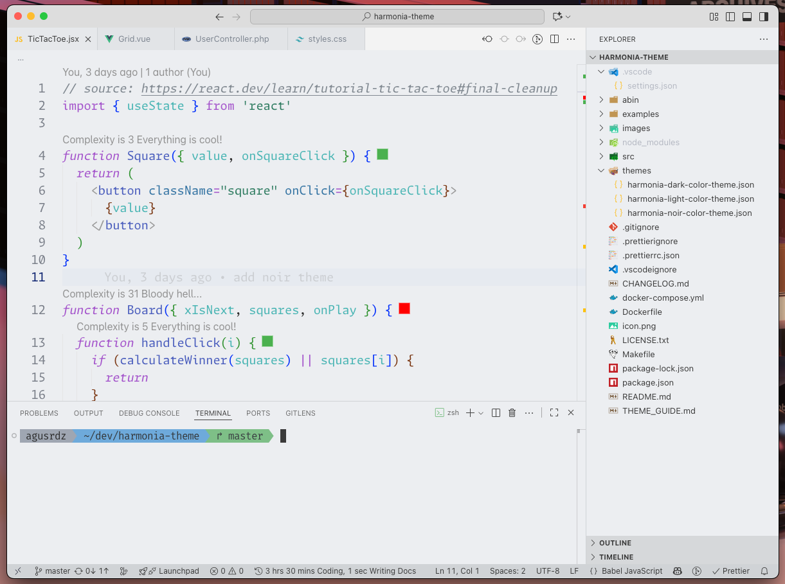Navigate back with the left arrow

[x=220, y=17]
